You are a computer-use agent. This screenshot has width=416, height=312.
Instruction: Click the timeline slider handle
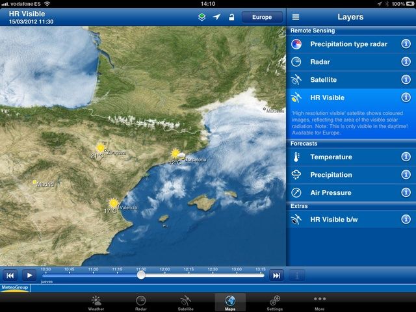point(141,275)
